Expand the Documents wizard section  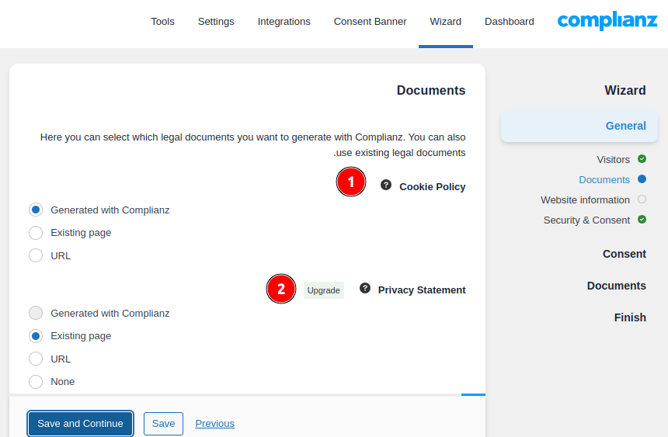click(x=616, y=286)
